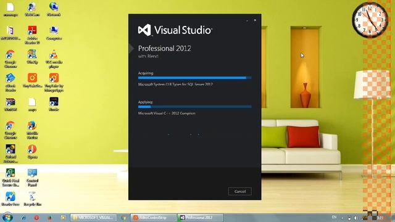Switch to Professional 2012 taskbar button
The image size is (395, 222).
pyautogui.click(x=200, y=218)
